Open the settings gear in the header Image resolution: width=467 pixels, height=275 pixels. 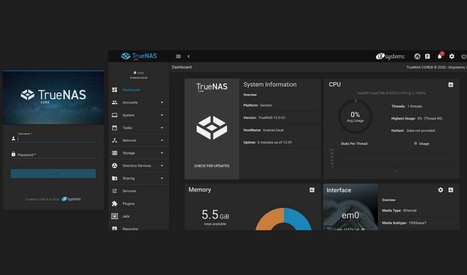[452, 56]
